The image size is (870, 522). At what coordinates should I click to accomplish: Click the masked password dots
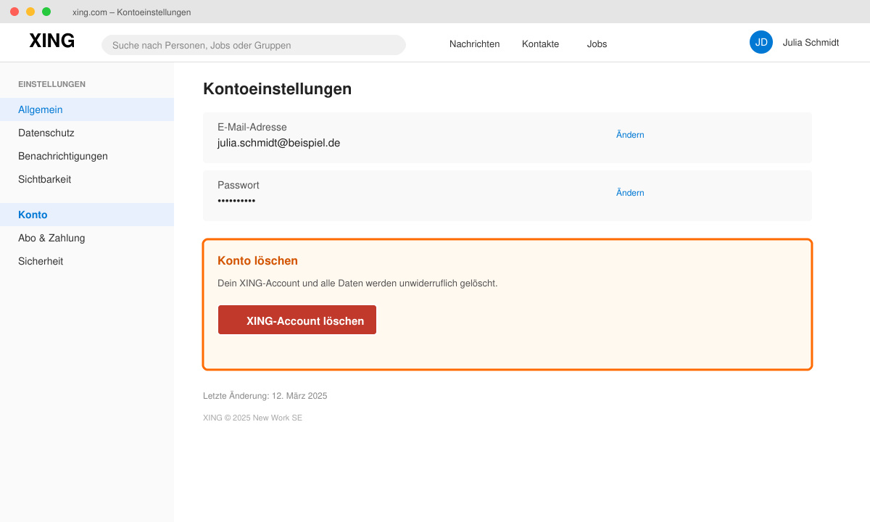click(236, 201)
